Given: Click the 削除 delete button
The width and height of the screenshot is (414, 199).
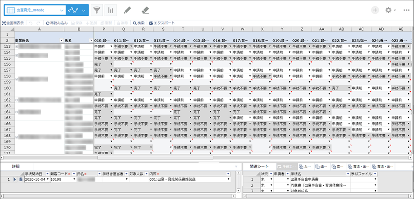Looking at the screenshot, I should (123, 23).
